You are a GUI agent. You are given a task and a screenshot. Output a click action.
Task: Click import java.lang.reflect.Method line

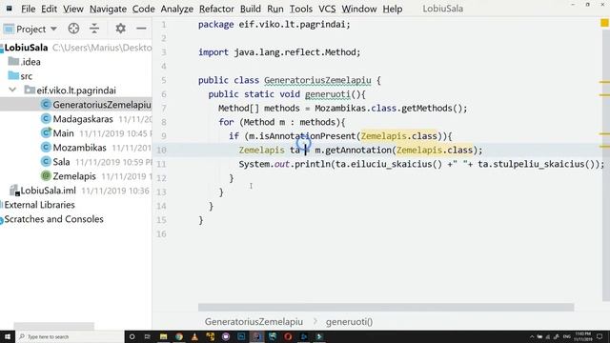tap(279, 52)
